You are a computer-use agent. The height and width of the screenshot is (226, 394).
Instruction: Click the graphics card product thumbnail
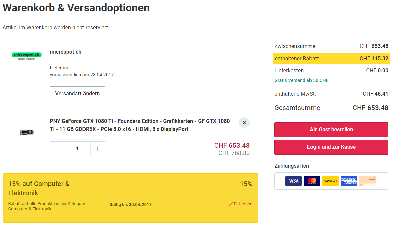(27, 132)
